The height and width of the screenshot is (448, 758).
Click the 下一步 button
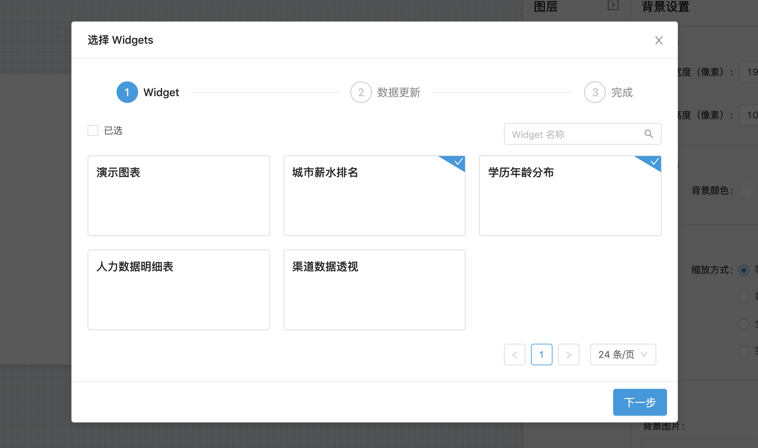coord(639,402)
